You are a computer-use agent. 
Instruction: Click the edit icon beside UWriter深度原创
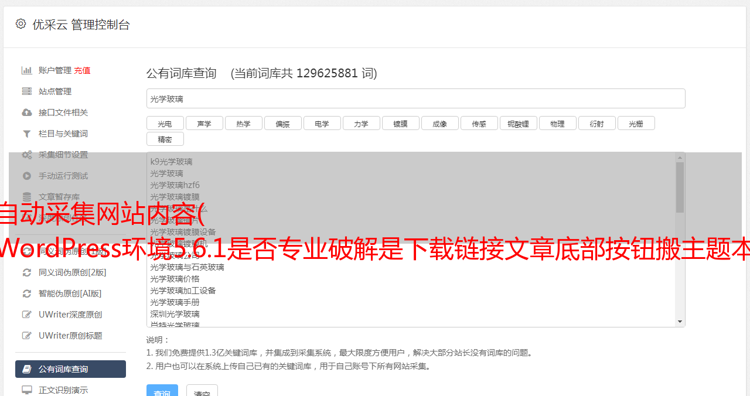coord(27,315)
